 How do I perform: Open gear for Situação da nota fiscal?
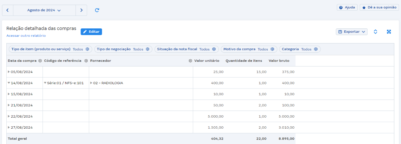[214, 49]
